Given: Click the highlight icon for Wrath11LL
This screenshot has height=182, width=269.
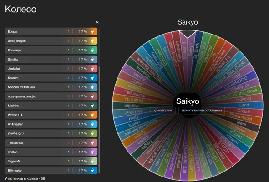Looking at the screenshot, I should (92, 115).
